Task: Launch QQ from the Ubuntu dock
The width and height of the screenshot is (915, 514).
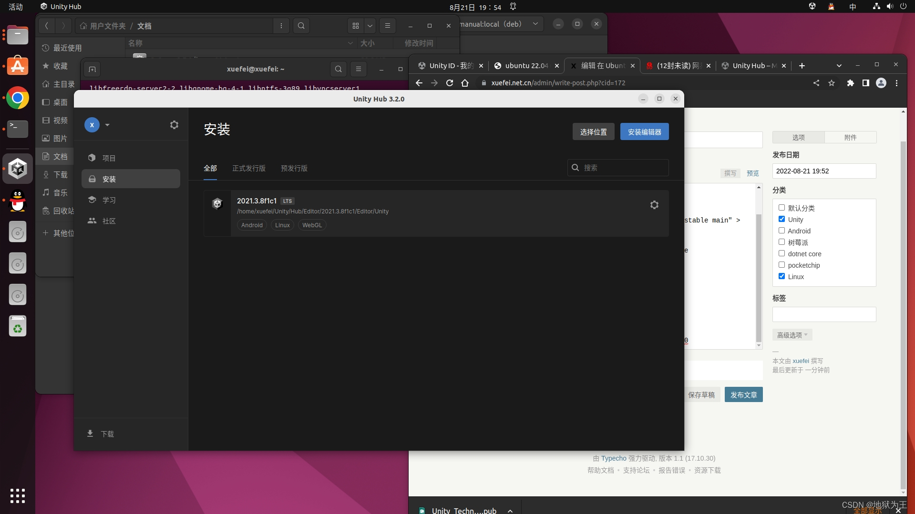Action: click(17, 201)
